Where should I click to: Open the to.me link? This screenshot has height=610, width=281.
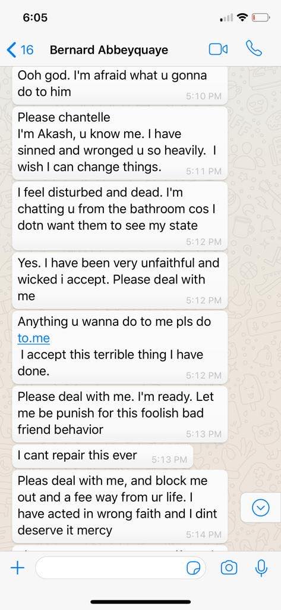pyautogui.click(x=34, y=338)
